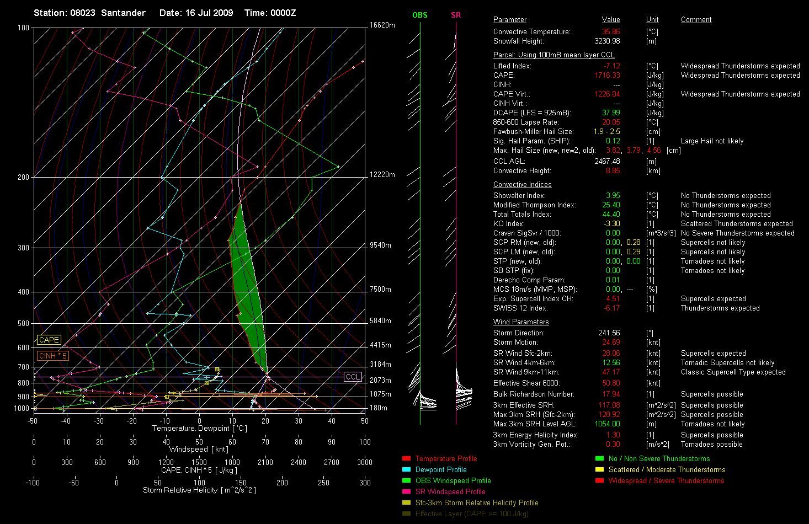This screenshot has height=524, width=809.
Task: Click the red Temperature Profile legend swatch
Action: pyautogui.click(x=407, y=459)
